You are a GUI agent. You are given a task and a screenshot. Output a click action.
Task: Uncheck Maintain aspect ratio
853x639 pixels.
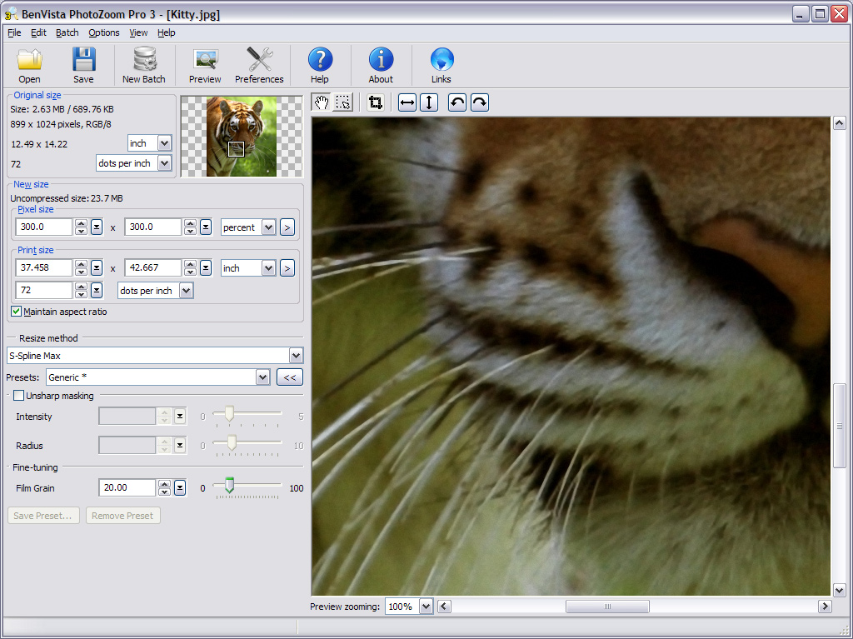[17, 312]
